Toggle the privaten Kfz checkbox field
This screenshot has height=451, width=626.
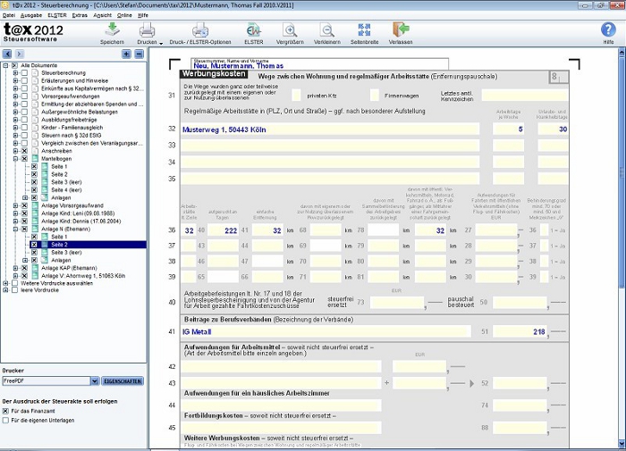(x=296, y=96)
